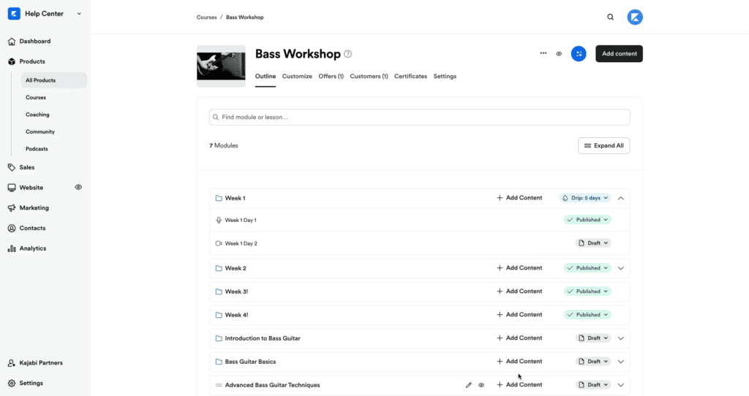The image size is (749, 396).
Task: Open Coaching under Products
Action: [37, 115]
